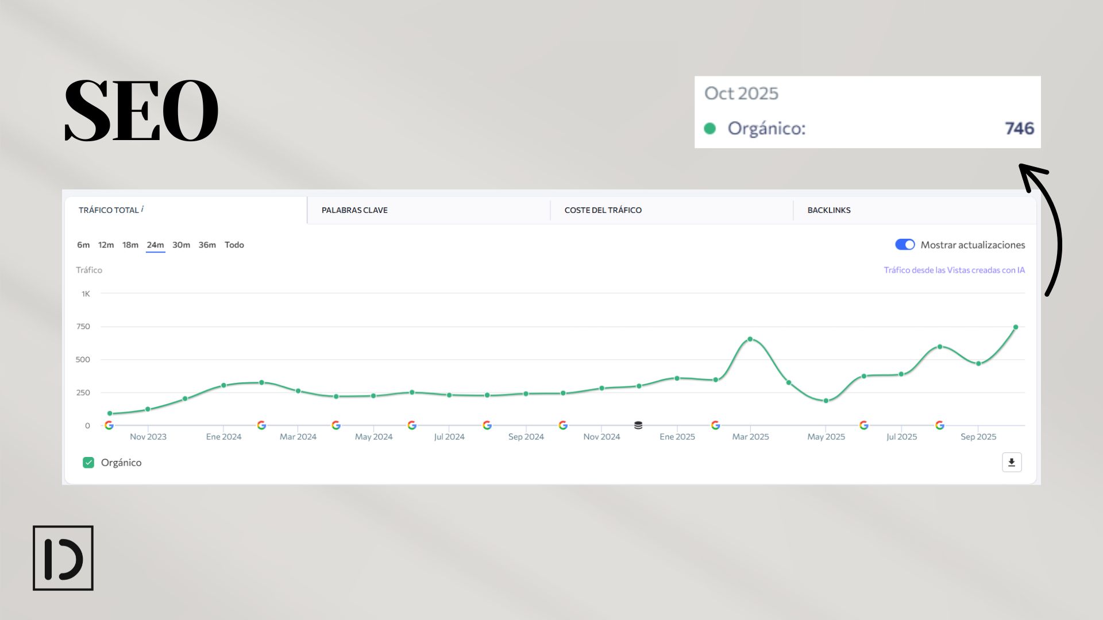Image resolution: width=1103 pixels, height=620 pixels.
Task: Click the download chart icon
Action: point(1012,462)
